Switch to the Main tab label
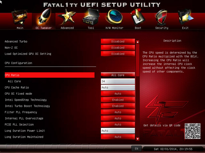Screen dimensions: 205x153 pyautogui.click(x=20, y=28)
